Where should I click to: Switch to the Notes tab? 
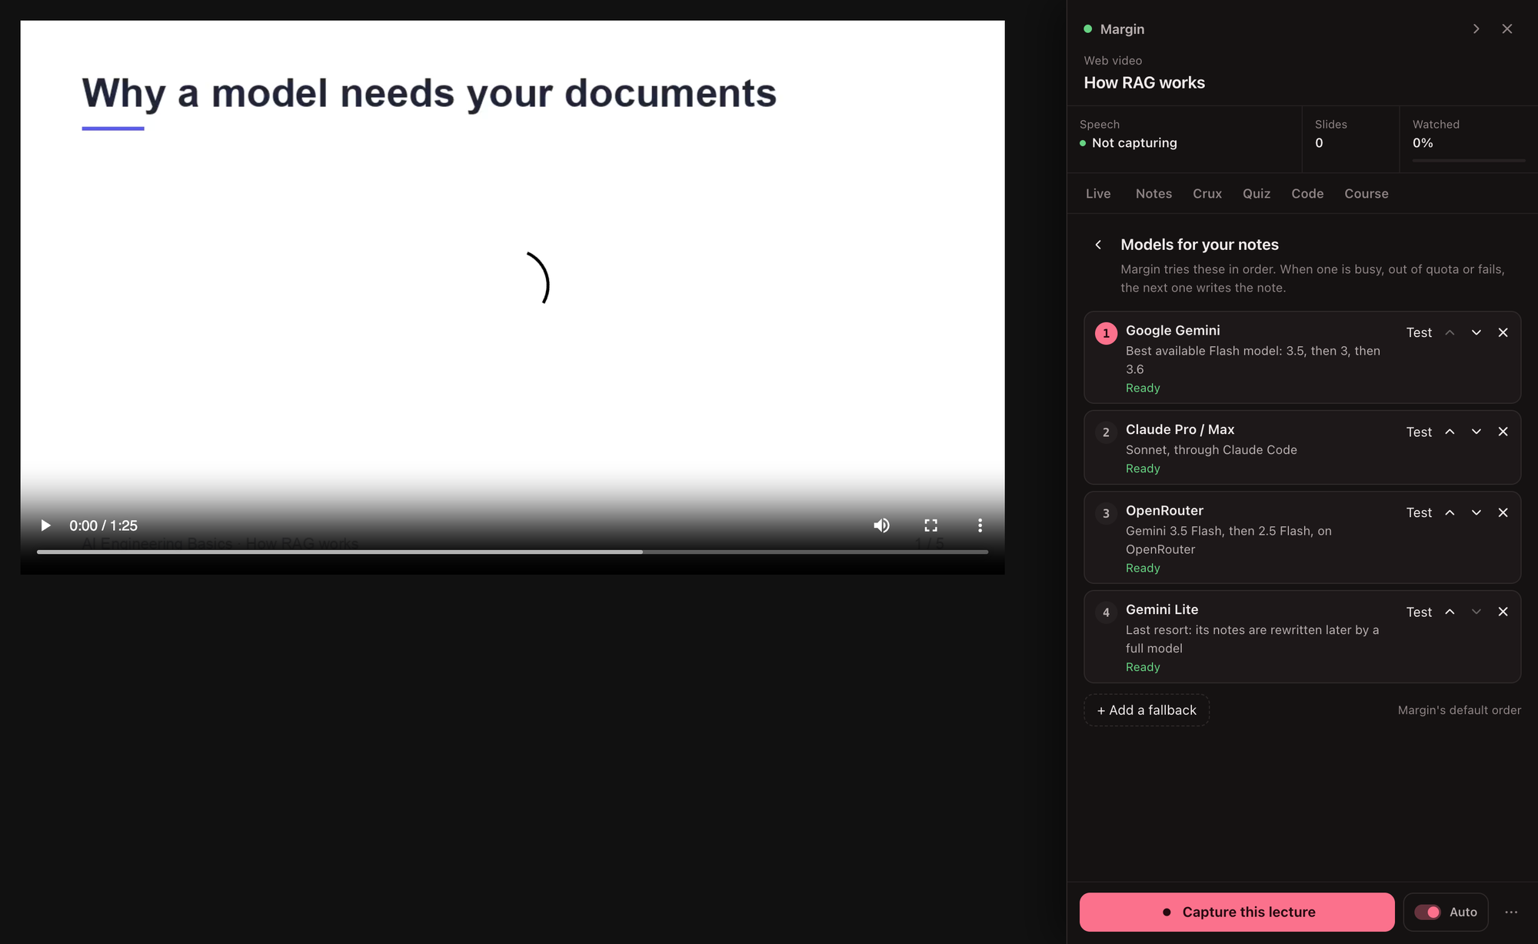[1153, 194]
